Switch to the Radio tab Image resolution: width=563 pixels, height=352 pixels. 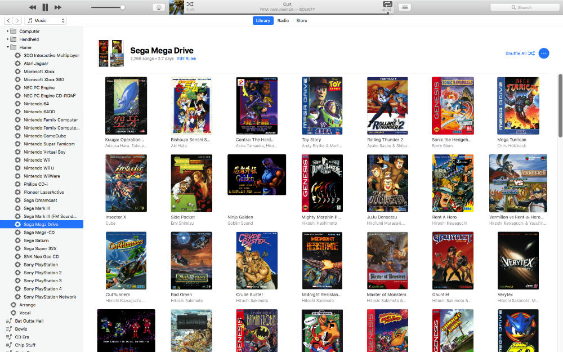[x=283, y=20]
